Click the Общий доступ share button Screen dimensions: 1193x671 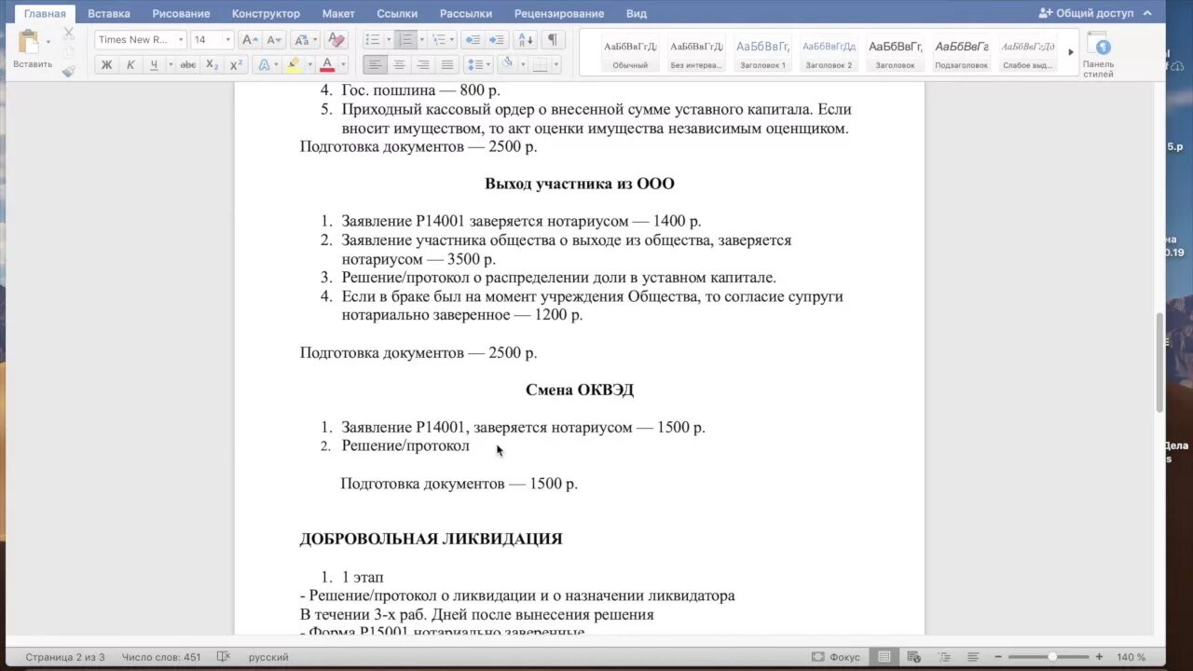point(1087,13)
